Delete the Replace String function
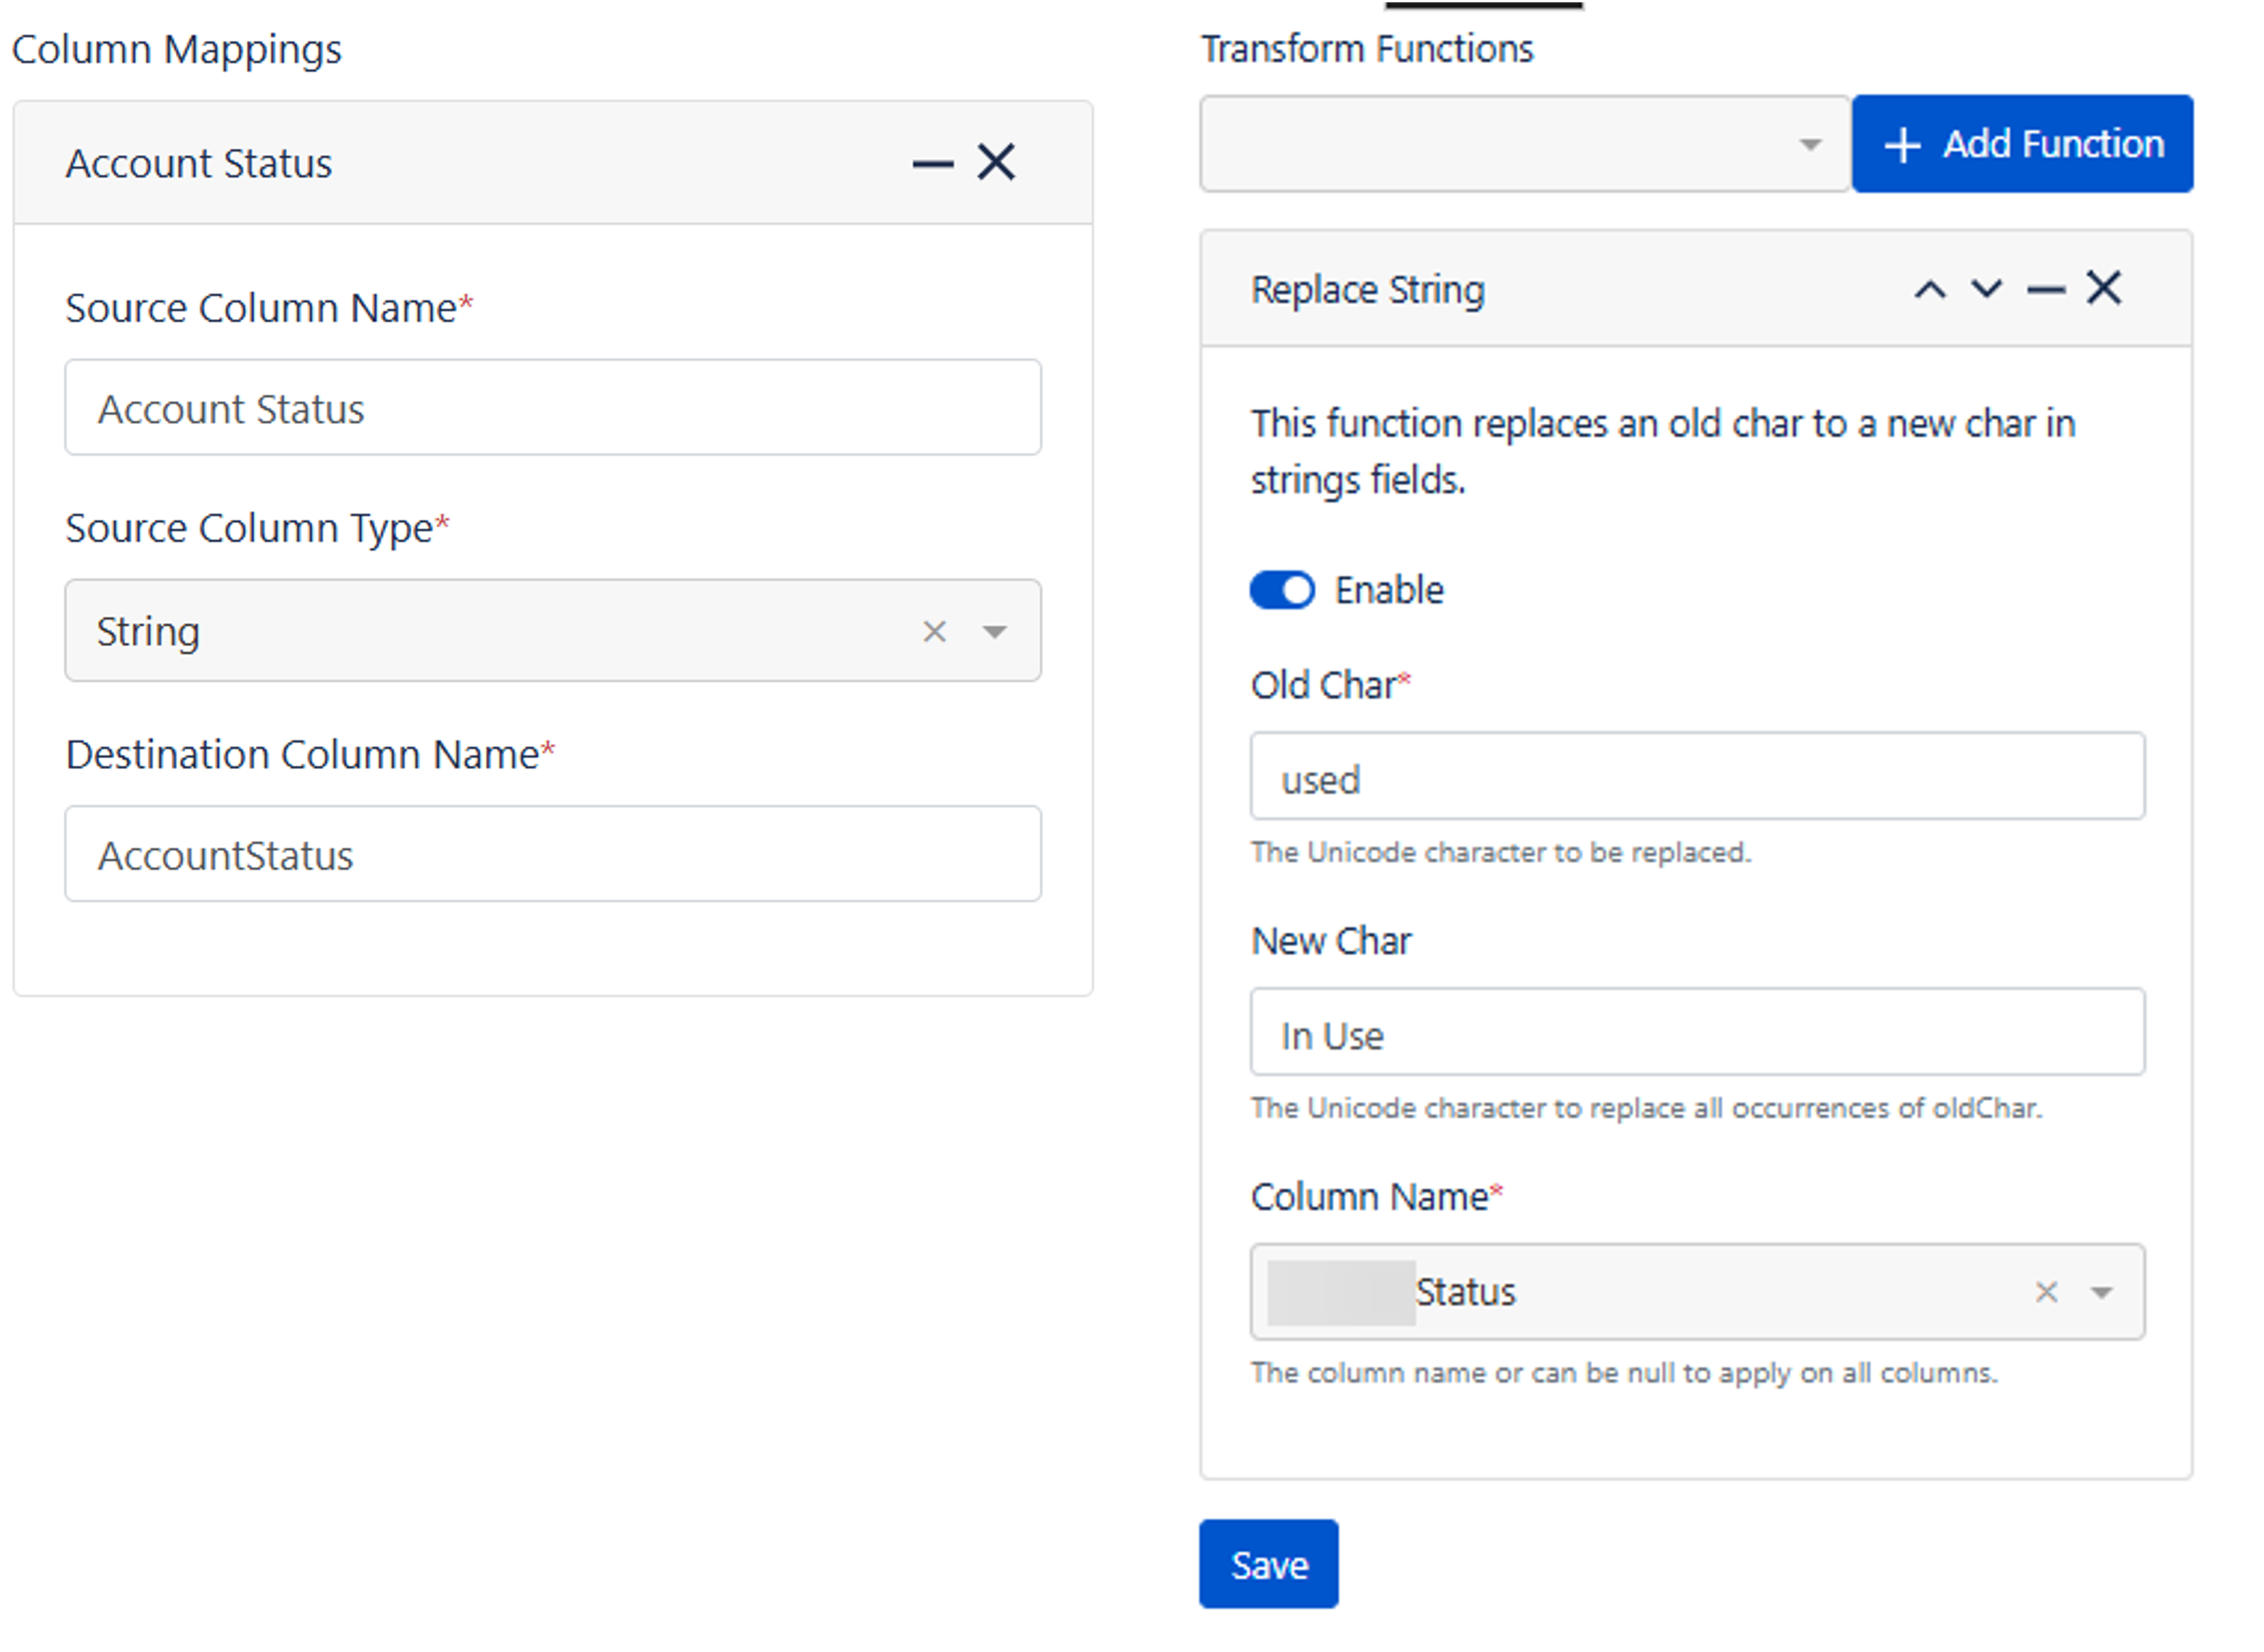This screenshot has height=1652, width=2264. click(x=2104, y=288)
